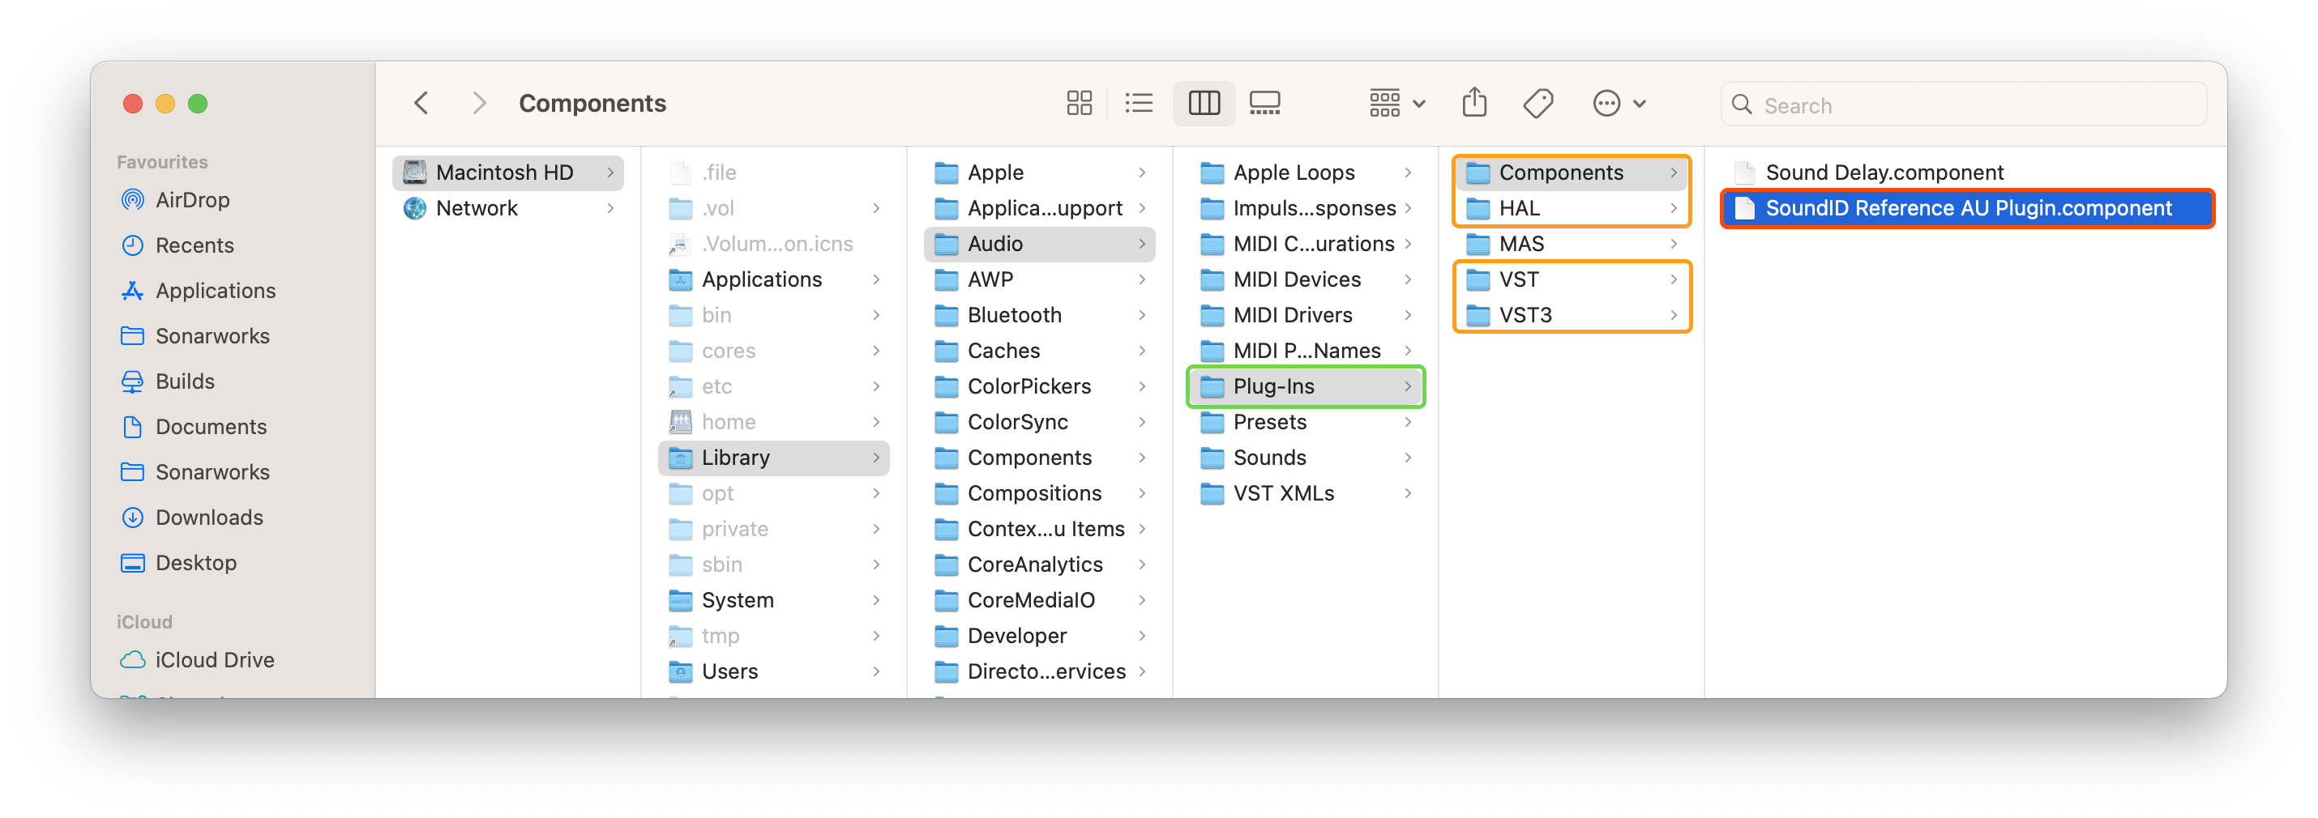Open Applications in the sidebar

(197, 290)
